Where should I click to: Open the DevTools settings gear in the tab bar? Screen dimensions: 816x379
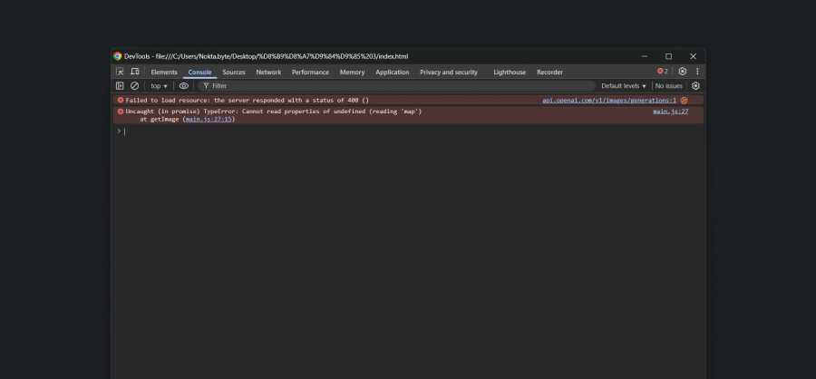click(x=683, y=72)
